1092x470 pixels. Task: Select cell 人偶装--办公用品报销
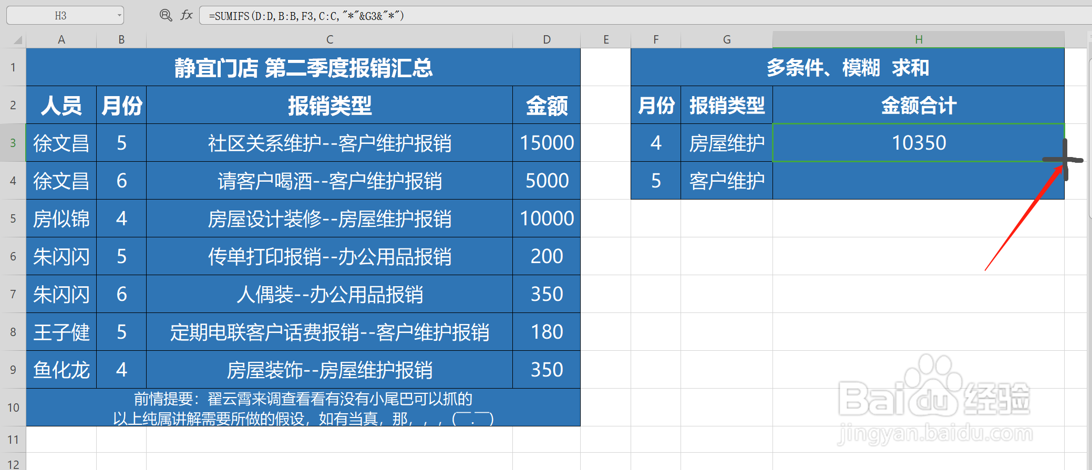coord(329,294)
